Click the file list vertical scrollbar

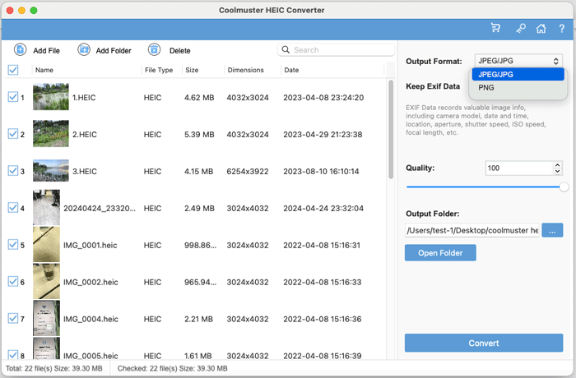[x=391, y=129]
